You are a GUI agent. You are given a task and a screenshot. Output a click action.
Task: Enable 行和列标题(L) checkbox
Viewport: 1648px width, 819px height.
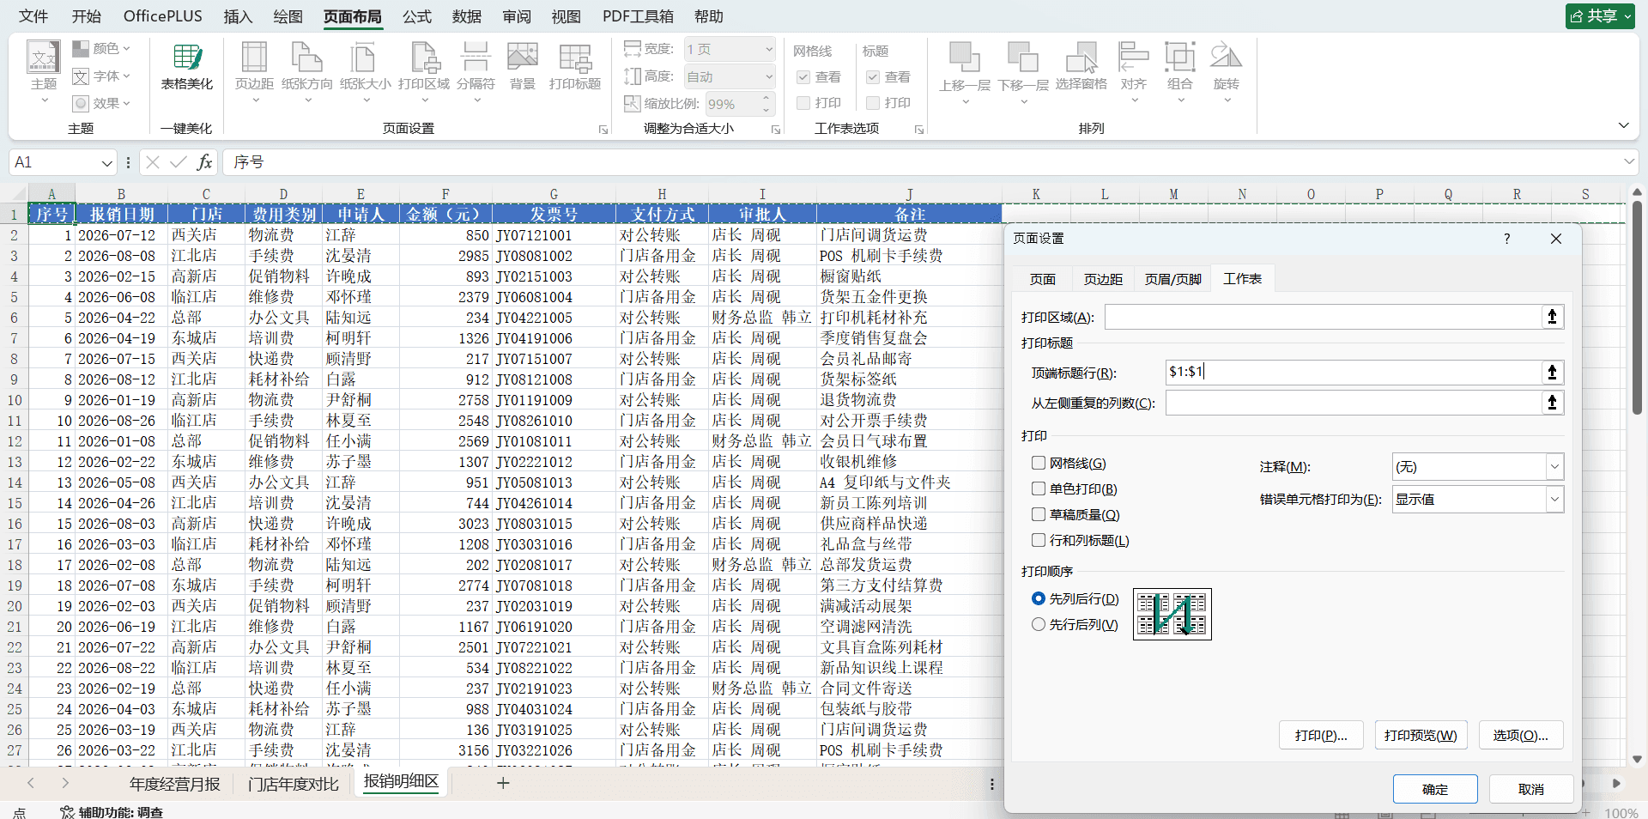1039,540
